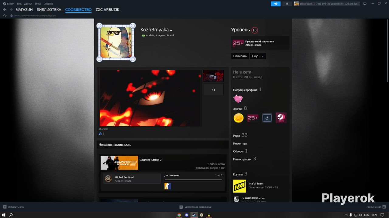Open the Иллюстрации artwork link

[x=244, y=159]
